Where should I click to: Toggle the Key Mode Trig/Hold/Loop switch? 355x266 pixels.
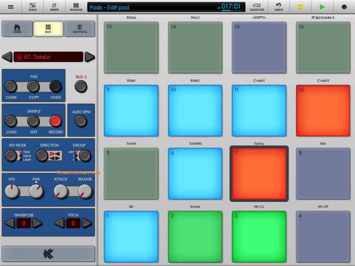pyautogui.click(x=11, y=156)
